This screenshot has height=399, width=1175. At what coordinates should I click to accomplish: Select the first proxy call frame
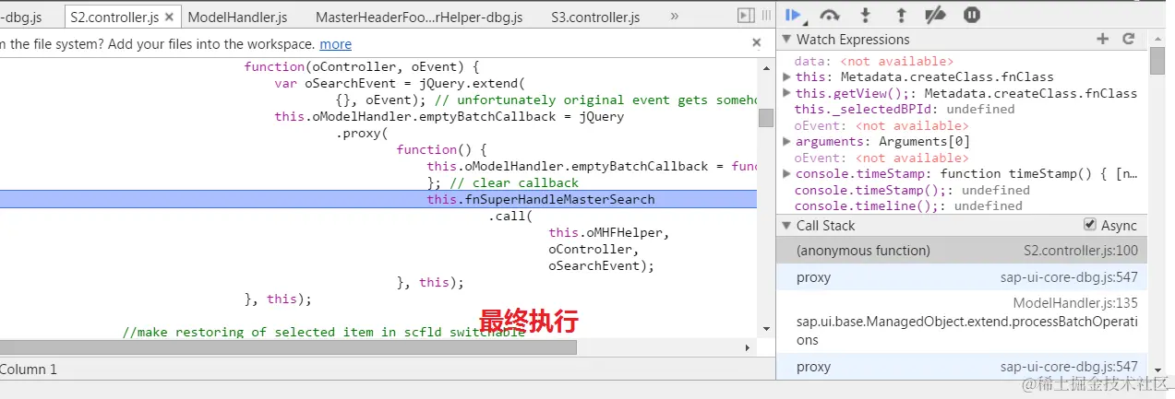click(961, 276)
